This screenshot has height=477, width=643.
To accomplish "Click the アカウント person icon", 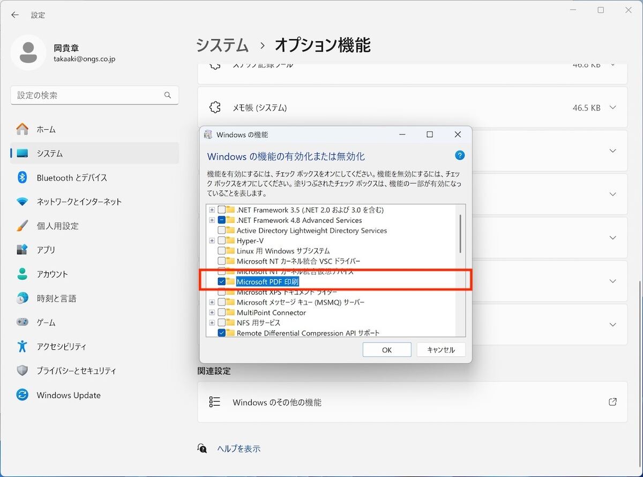I will coord(22,274).
